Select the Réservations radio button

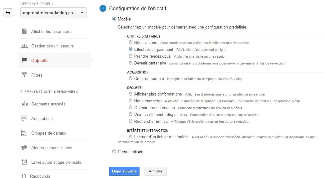click(131, 42)
